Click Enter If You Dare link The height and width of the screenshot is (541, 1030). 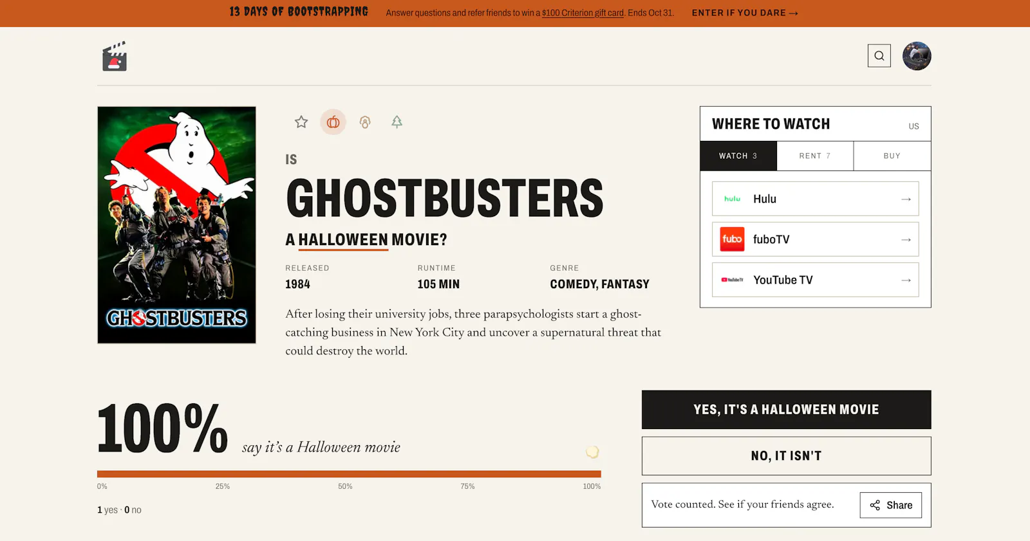745,13
